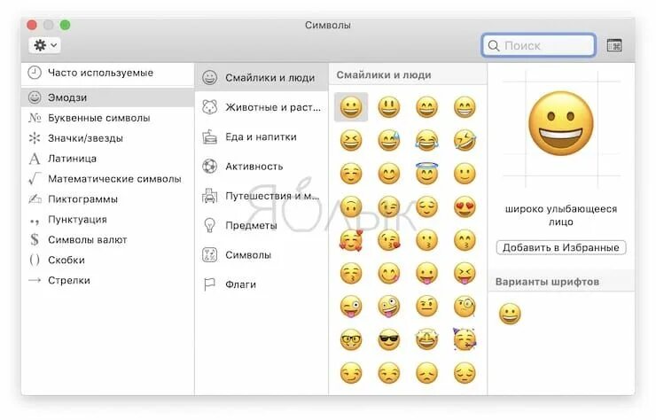Pick the star-struck face emoji
The image size is (656, 420).
click(x=426, y=339)
